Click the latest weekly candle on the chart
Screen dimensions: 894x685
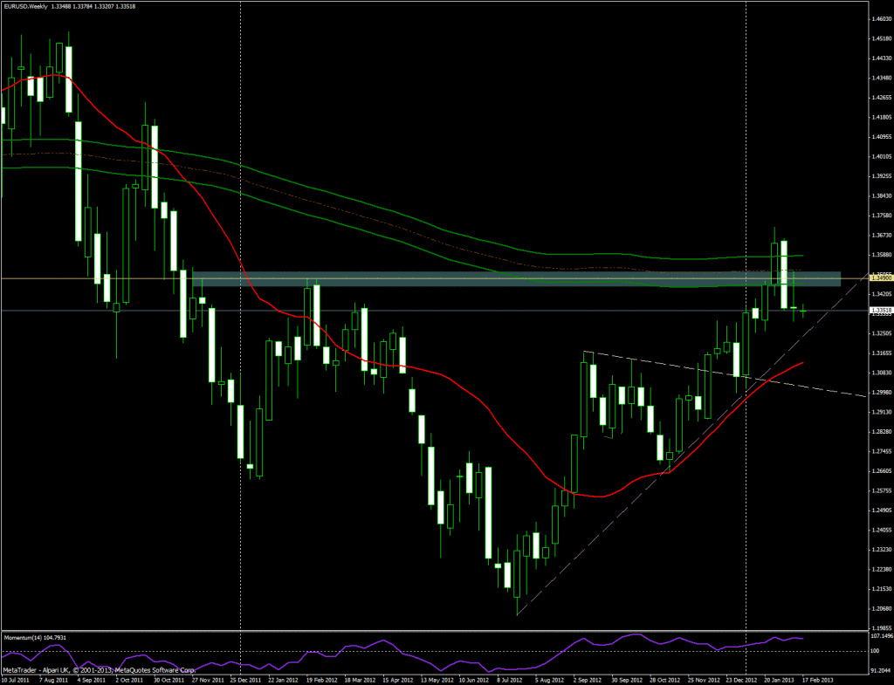pos(802,310)
